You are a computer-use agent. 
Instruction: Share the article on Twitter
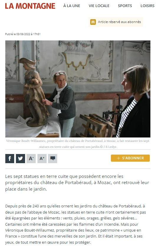(x=20, y=158)
